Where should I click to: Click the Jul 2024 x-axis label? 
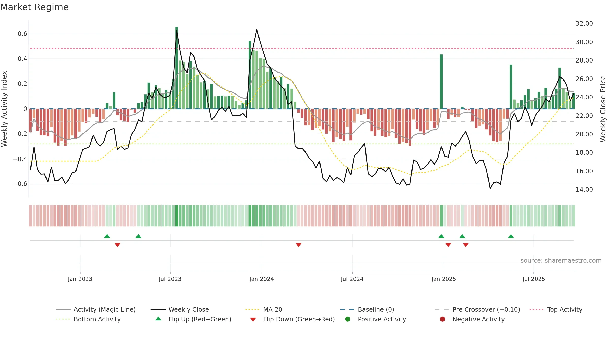[x=352, y=279]
